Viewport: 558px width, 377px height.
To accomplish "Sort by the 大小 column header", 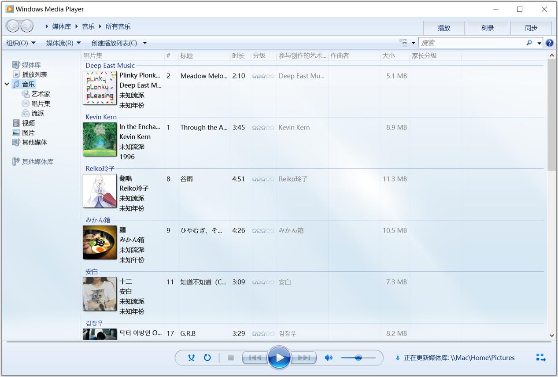I will 395,55.
